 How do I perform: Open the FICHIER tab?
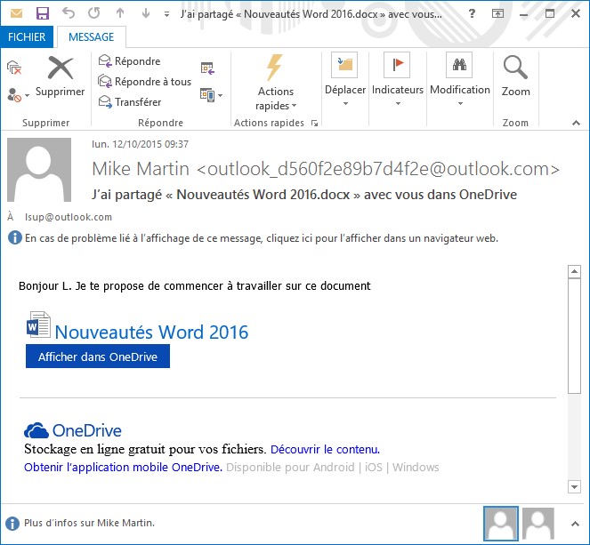coord(27,36)
